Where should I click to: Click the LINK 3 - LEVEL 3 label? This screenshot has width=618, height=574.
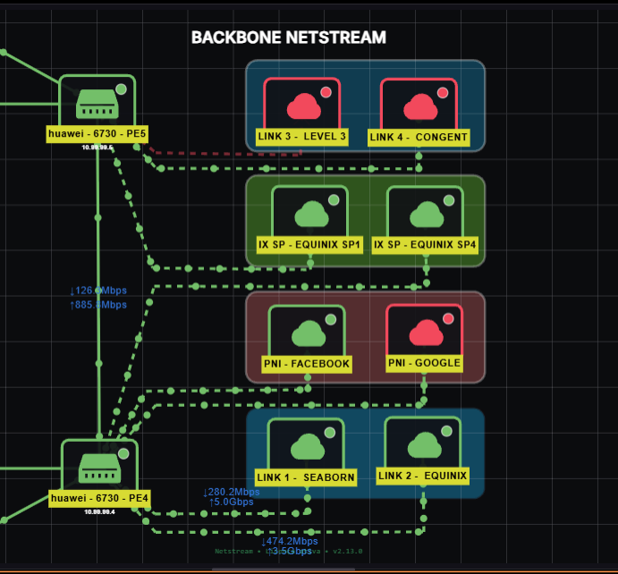(x=302, y=137)
